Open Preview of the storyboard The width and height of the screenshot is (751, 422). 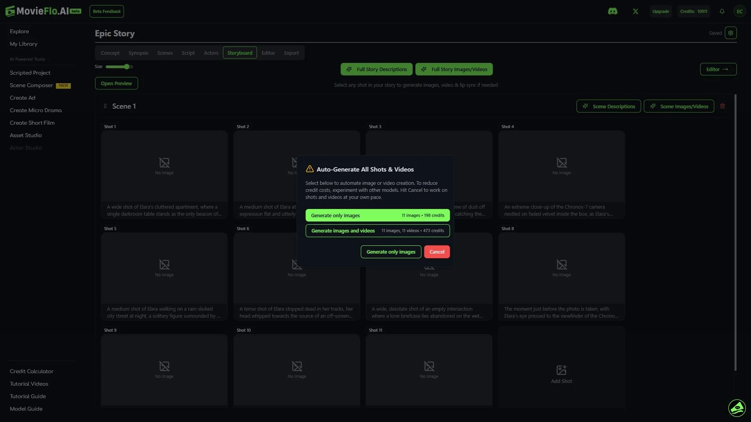click(116, 83)
